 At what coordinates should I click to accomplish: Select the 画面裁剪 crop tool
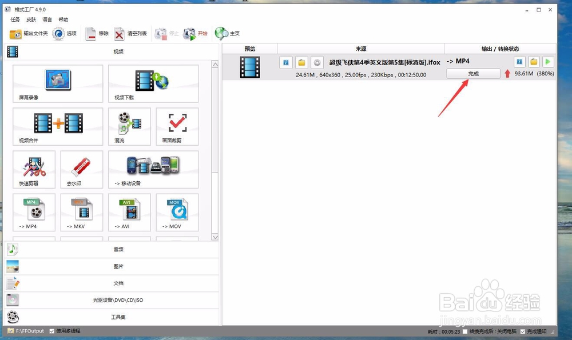[177, 126]
